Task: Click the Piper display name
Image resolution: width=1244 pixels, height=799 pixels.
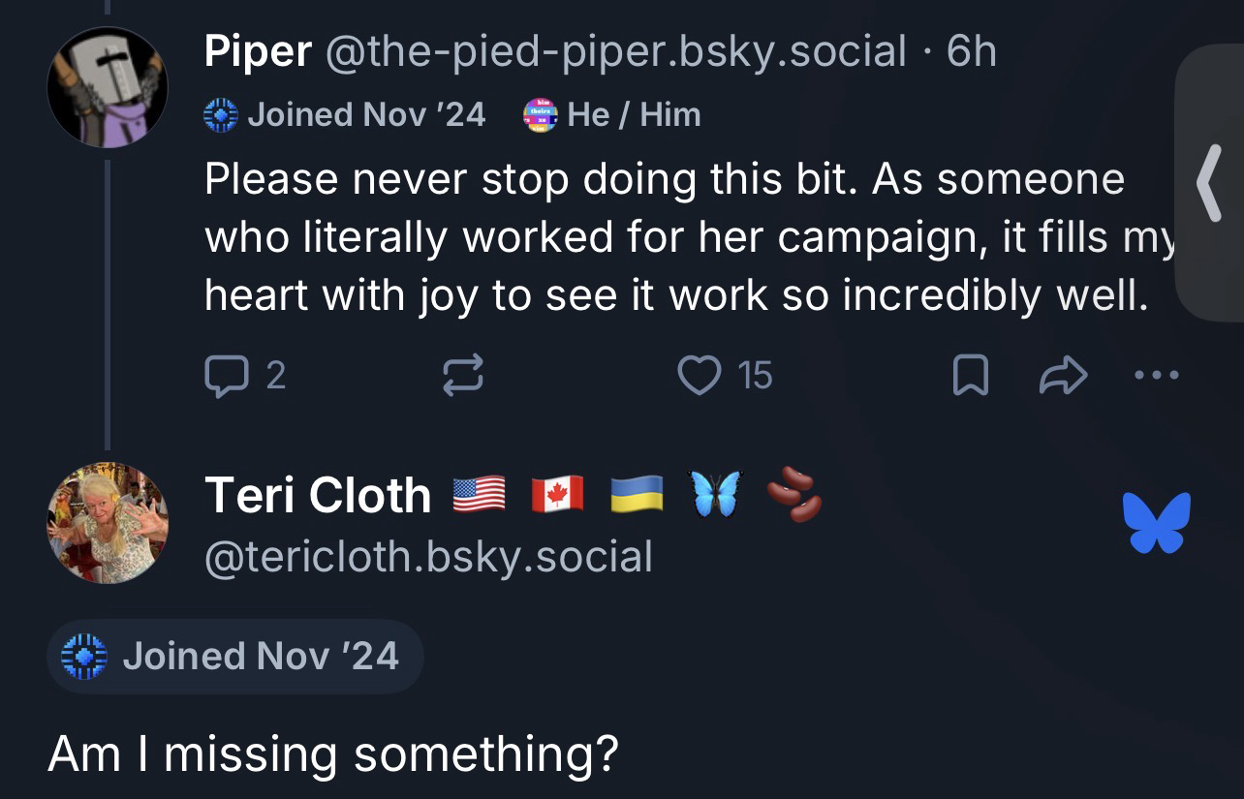Action: tap(258, 51)
